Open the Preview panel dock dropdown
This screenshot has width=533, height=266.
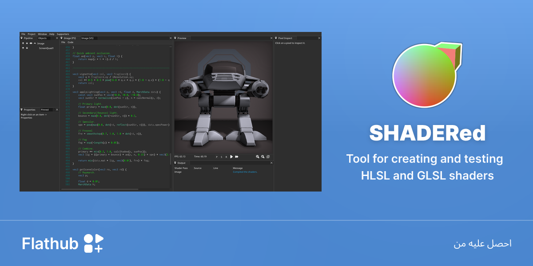click(175, 38)
